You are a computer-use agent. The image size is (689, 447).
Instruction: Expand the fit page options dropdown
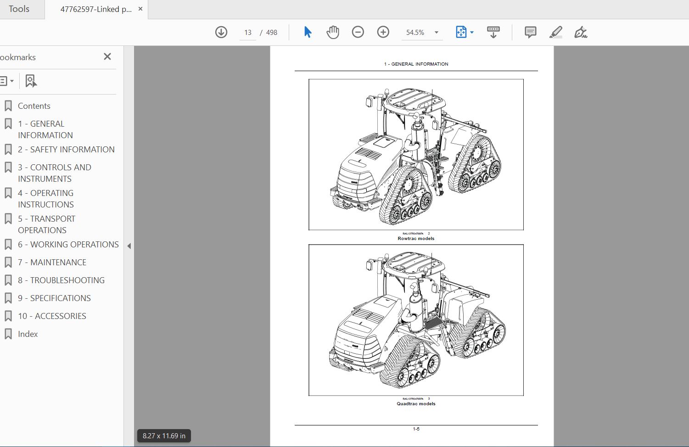[472, 33]
